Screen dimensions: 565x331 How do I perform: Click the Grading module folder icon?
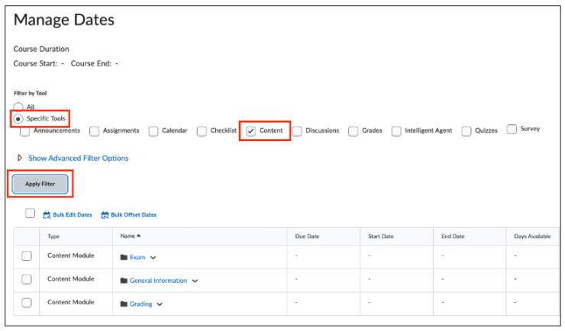(x=124, y=304)
